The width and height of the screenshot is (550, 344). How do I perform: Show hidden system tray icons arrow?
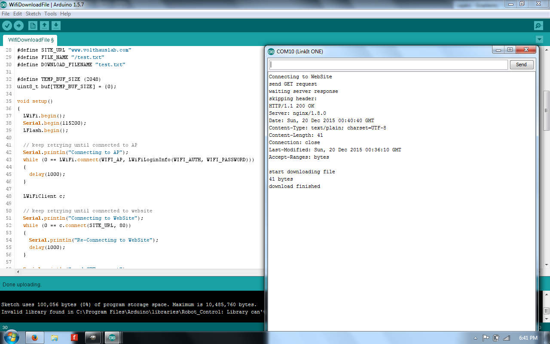[475, 338]
